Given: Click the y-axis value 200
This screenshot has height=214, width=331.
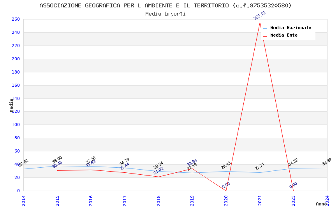Looking at the screenshot, I should tap(16, 59).
